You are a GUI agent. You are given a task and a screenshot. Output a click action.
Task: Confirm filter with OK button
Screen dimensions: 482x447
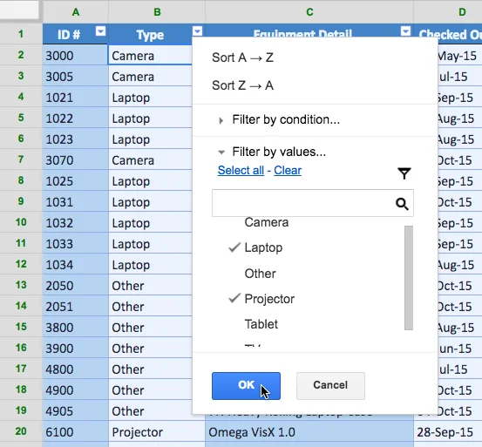point(246,386)
